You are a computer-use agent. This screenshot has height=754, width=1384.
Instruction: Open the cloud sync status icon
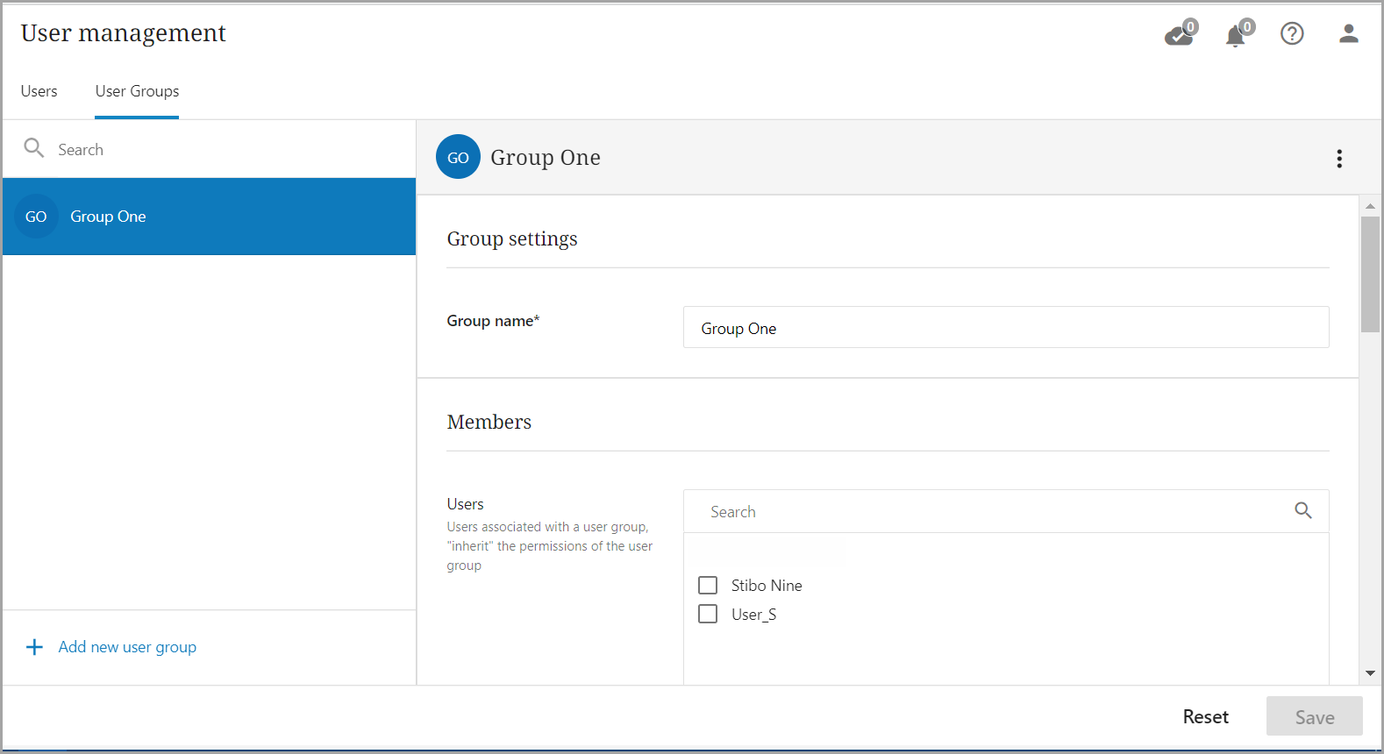pos(1178,35)
